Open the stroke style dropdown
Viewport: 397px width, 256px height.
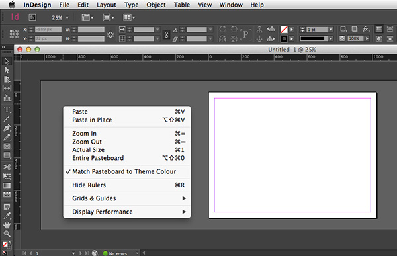tap(331, 38)
